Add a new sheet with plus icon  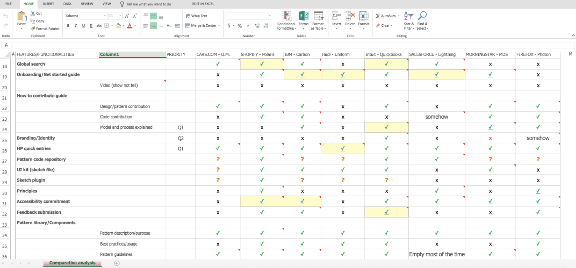point(117,263)
